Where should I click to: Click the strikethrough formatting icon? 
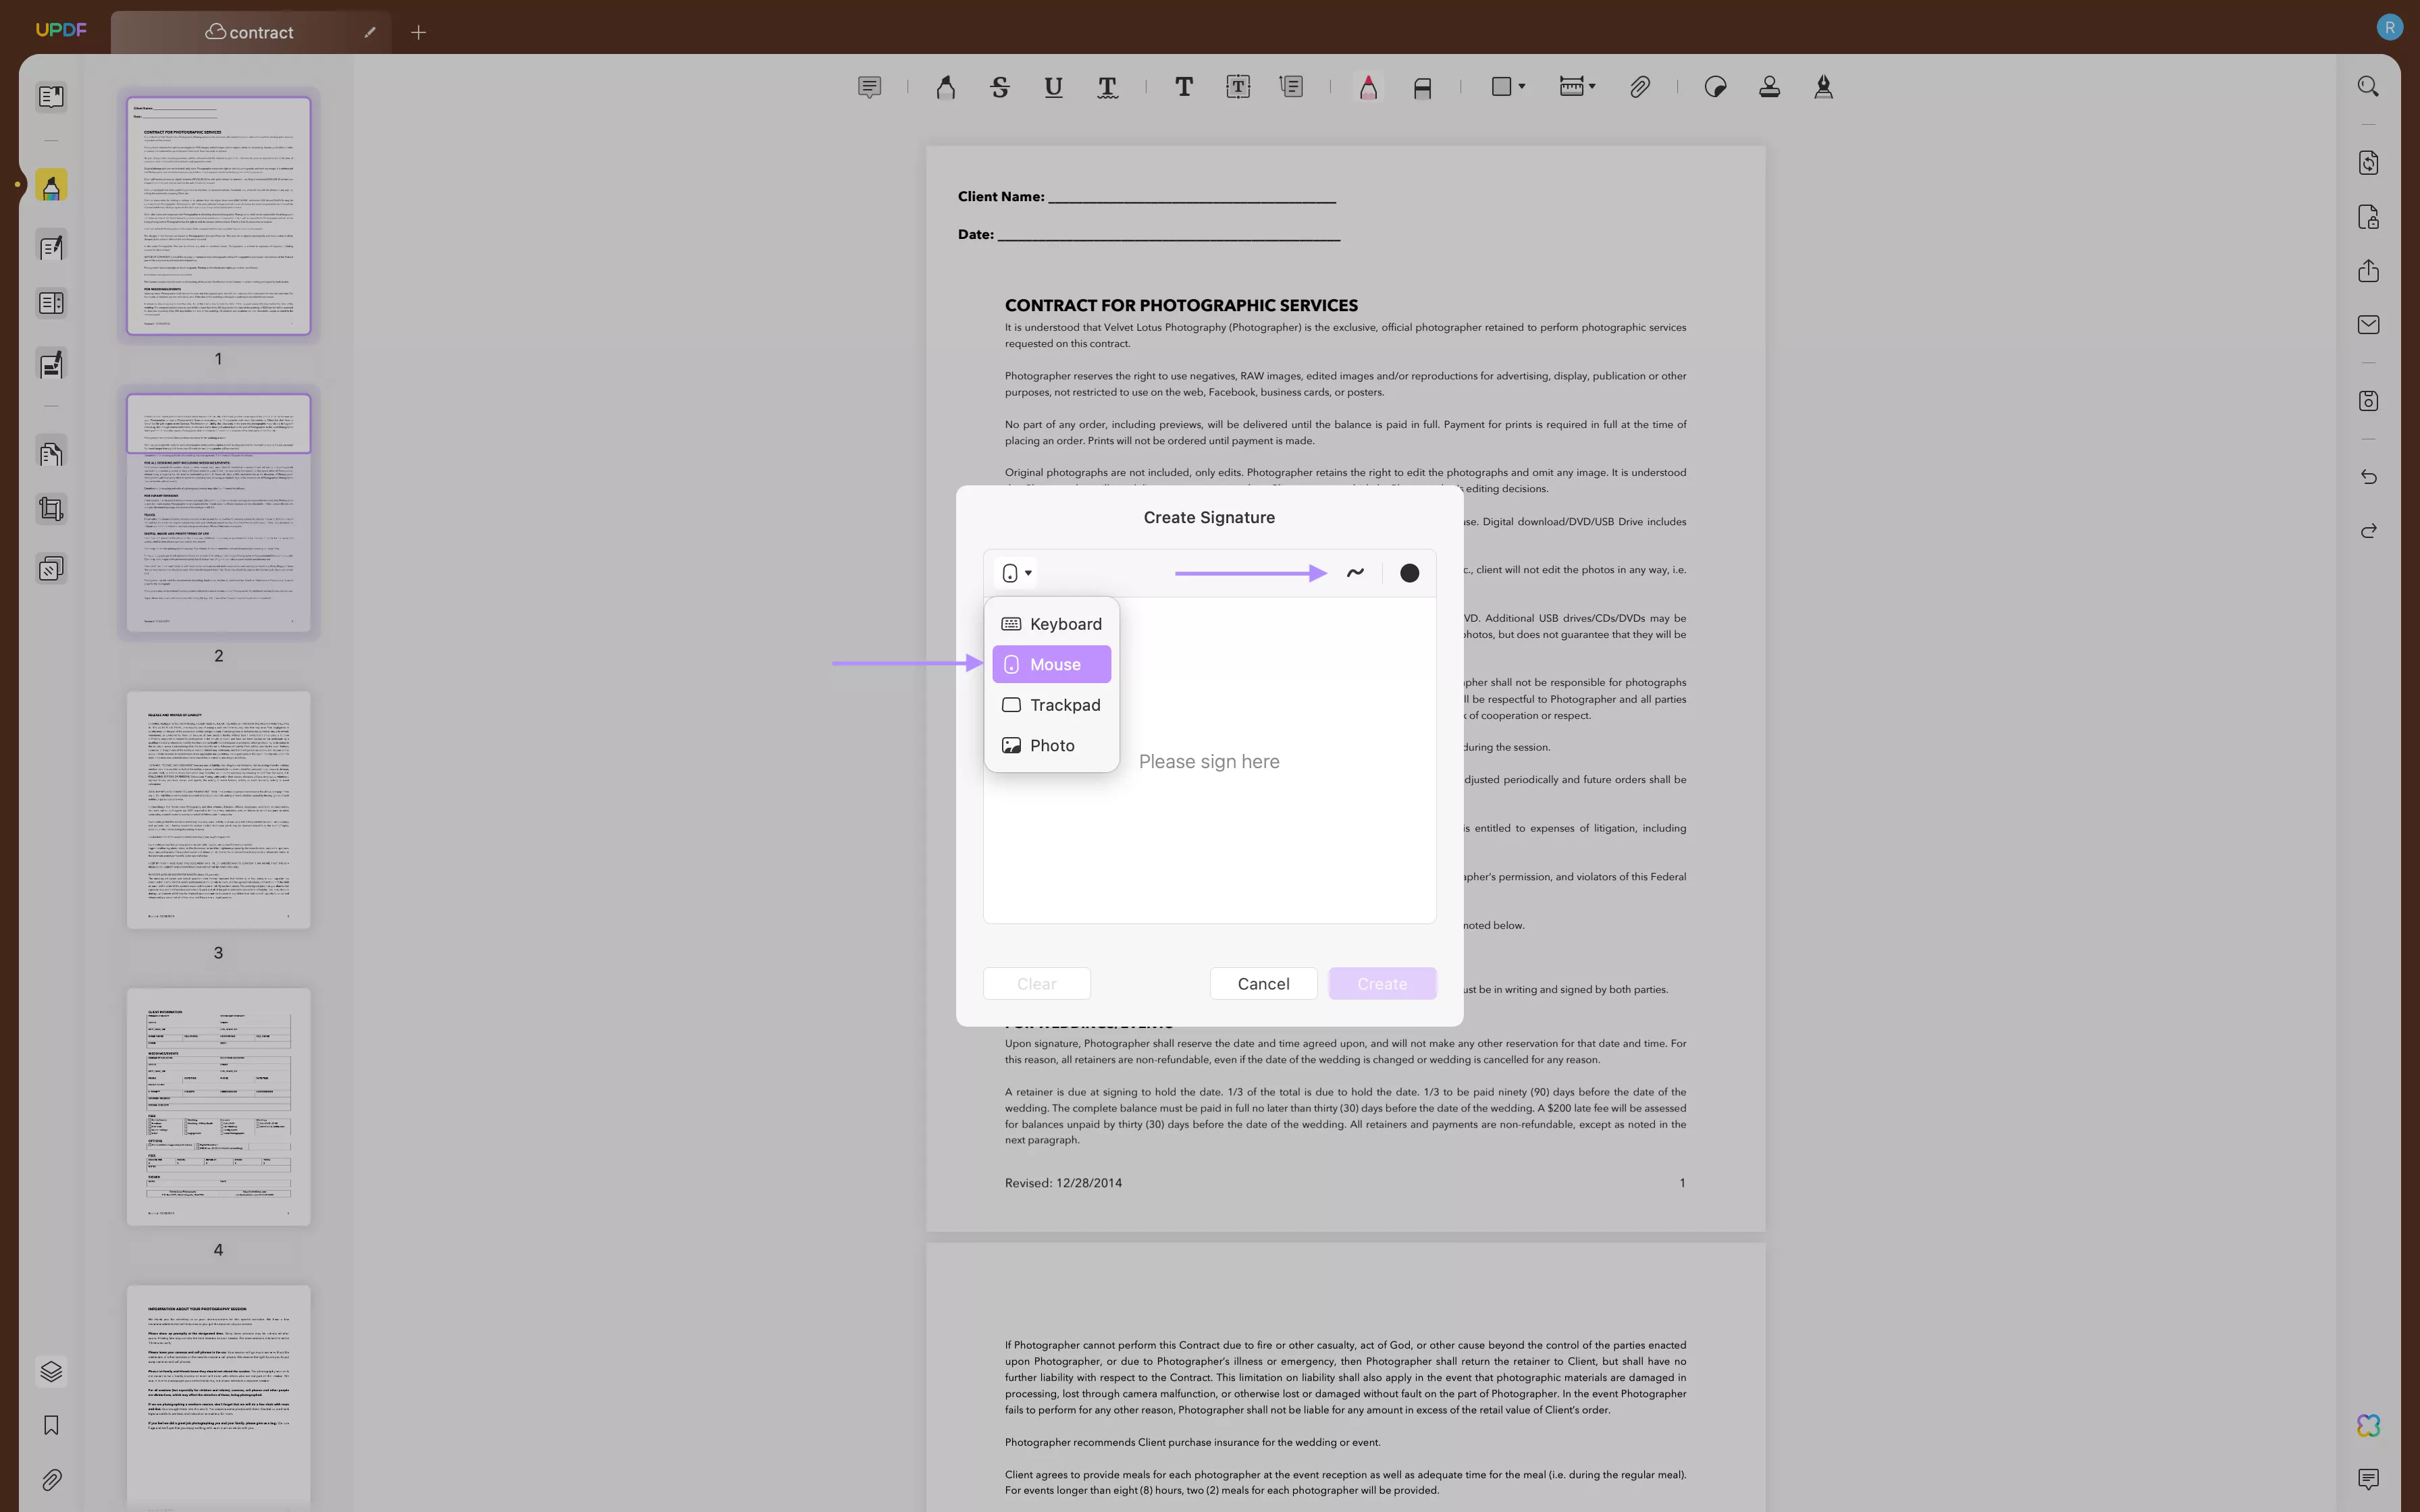[x=1002, y=87]
